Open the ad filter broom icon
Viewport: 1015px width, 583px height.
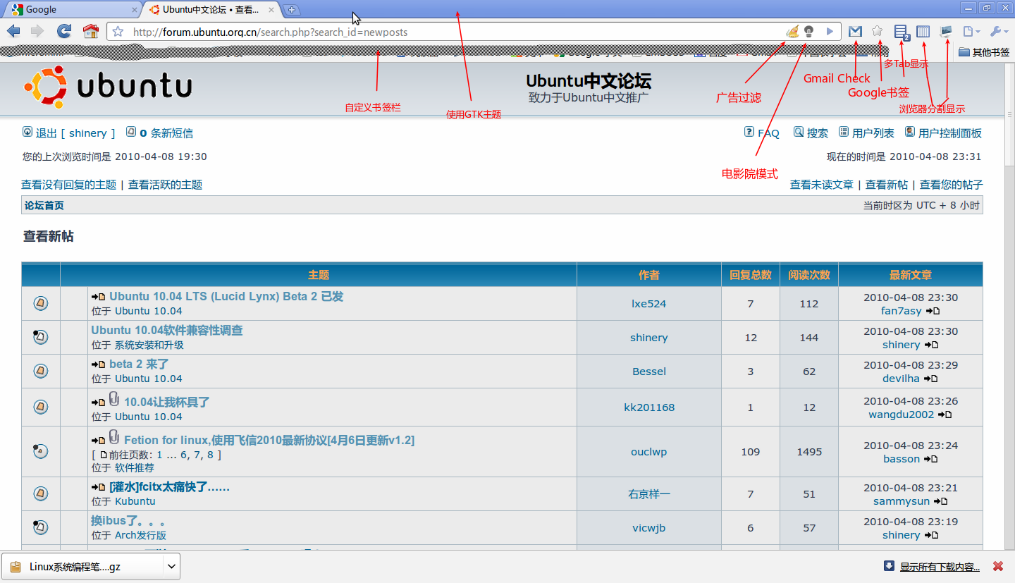coord(793,31)
